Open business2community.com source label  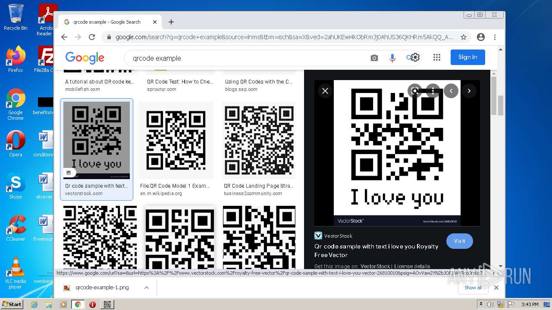pos(253,193)
